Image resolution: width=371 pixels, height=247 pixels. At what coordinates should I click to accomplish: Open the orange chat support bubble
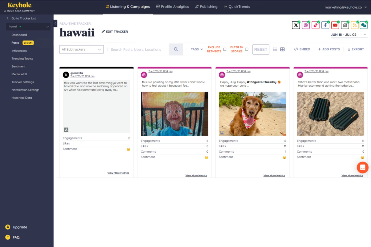click(362, 167)
